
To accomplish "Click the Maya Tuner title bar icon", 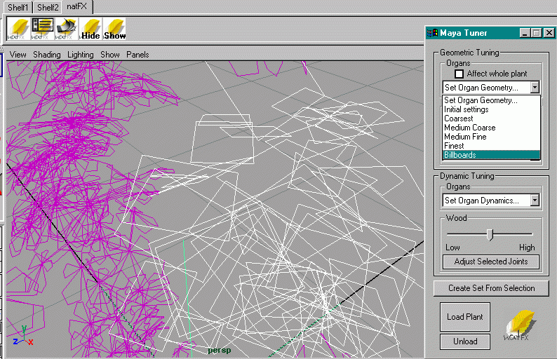I will tap(434, 33).
